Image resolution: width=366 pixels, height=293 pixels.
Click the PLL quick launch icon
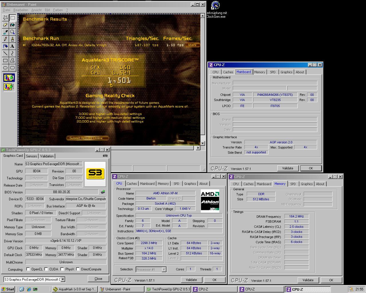coord(35,289)
